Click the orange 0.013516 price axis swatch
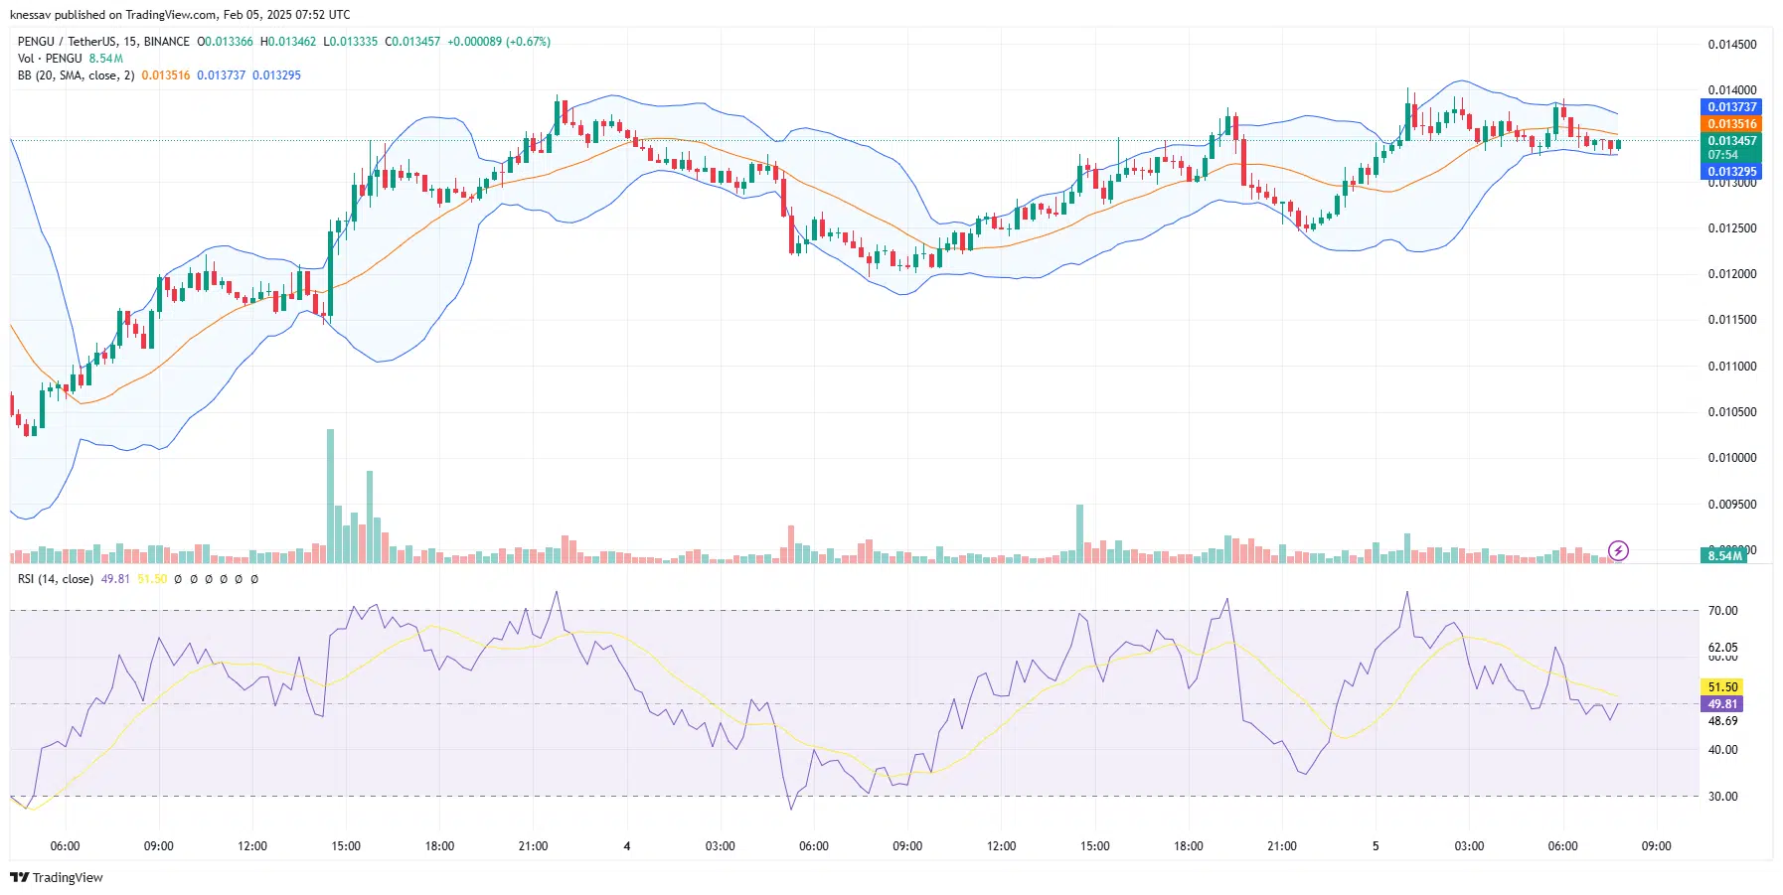Image resolution: width=1783 pixels, height=895 pixels. click(x=1731, y=124)
